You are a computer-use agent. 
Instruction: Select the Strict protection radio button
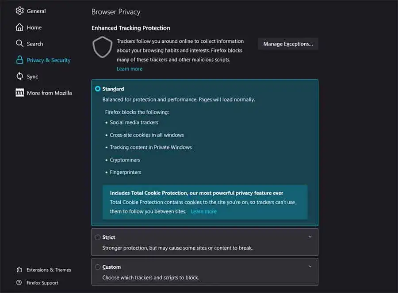click(x=97, y=237)
